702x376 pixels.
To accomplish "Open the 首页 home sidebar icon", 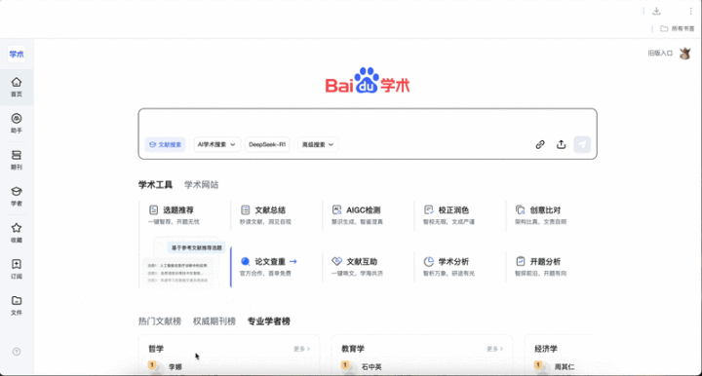I will (x=17, y=88).
